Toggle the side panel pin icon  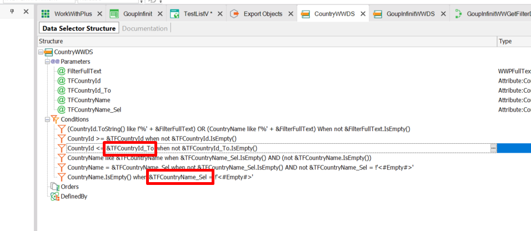(12, 12)
